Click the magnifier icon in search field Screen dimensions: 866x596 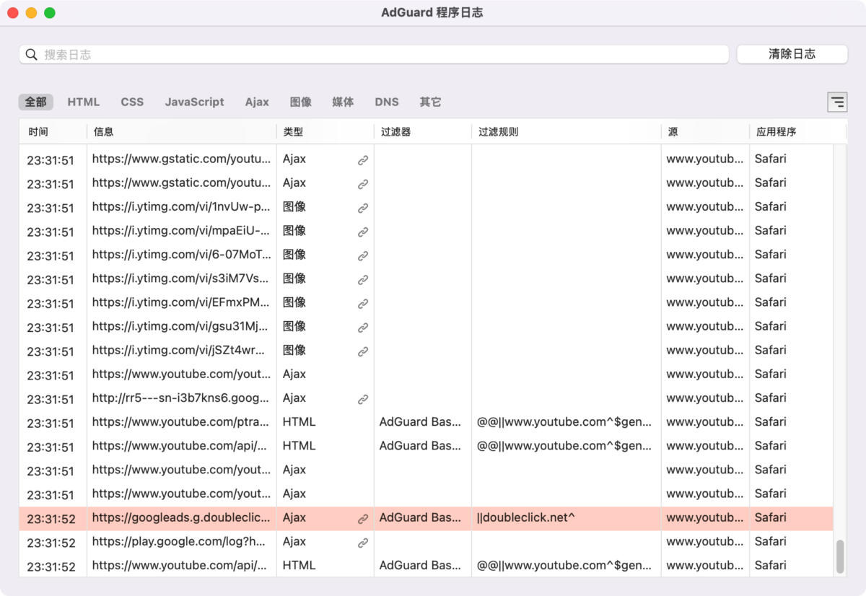(31, 54)
